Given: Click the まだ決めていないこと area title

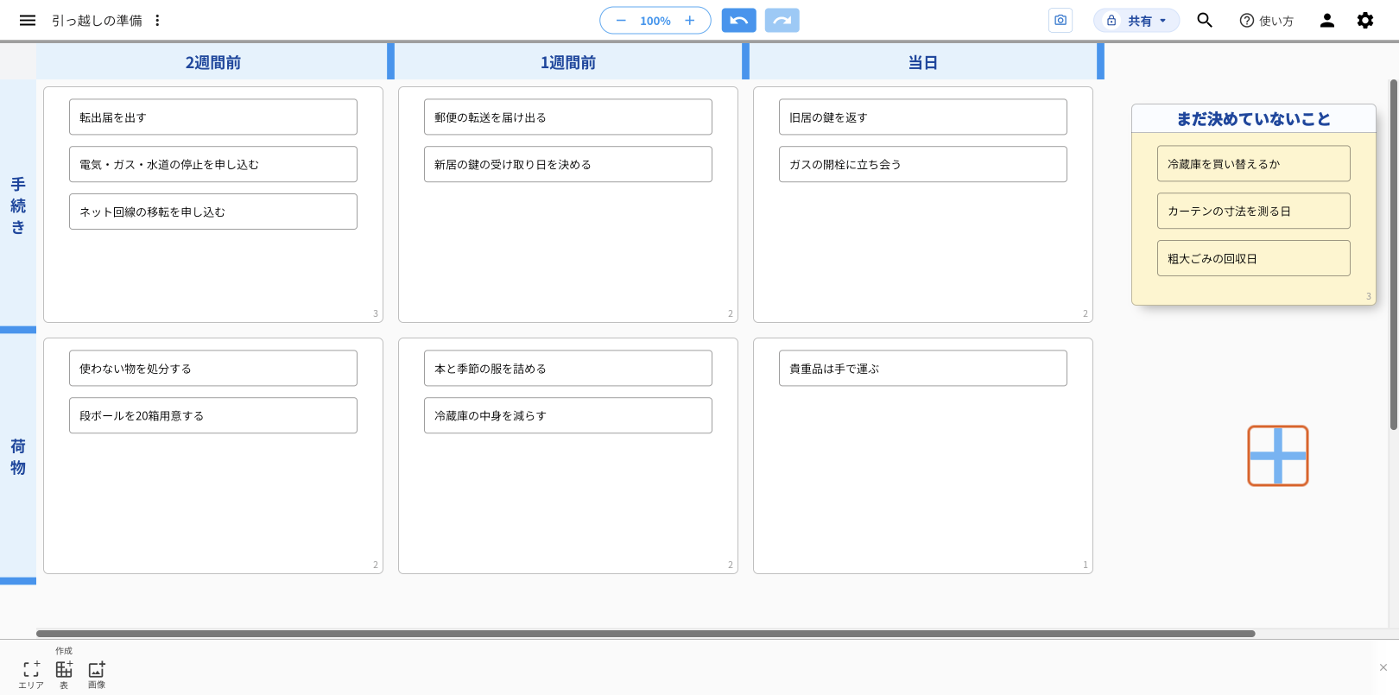Looking at the screenshot, I should click(1254, 119).
